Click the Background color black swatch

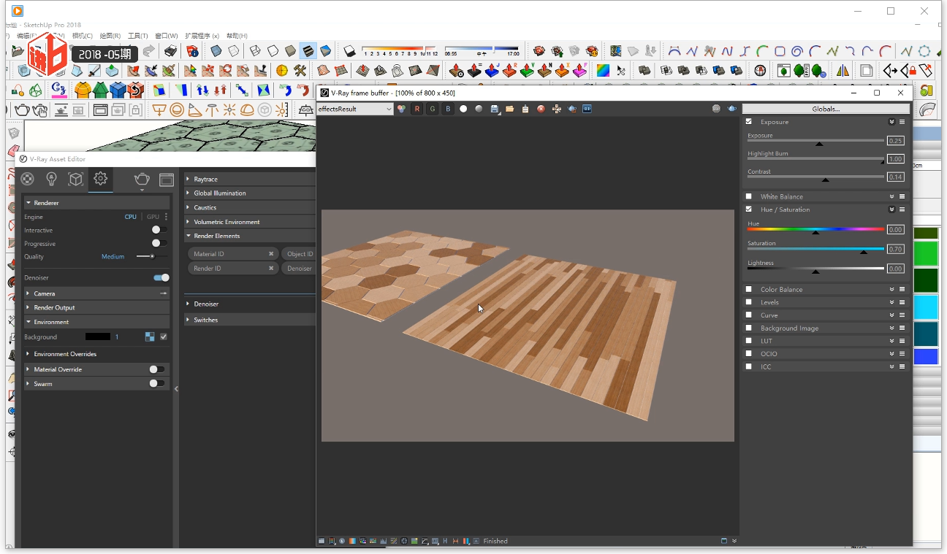pyautogui.click(x=98, y=336)
